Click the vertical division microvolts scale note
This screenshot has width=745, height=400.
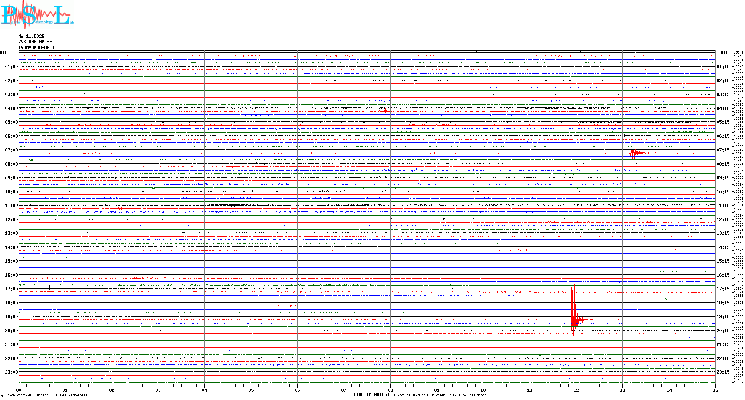click(47, 395)
